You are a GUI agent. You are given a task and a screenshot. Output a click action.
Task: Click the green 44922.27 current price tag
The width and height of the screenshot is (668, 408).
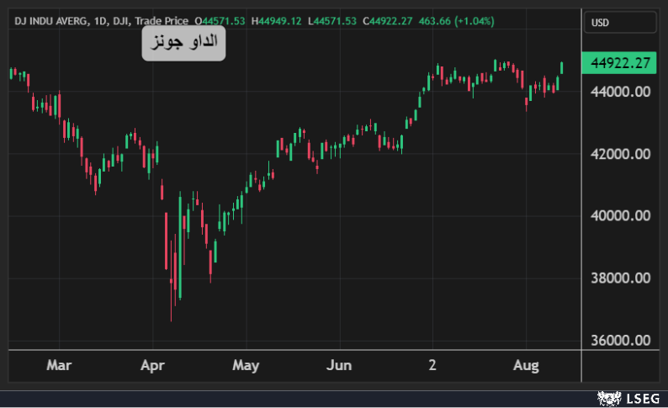(x=621, y=64)
